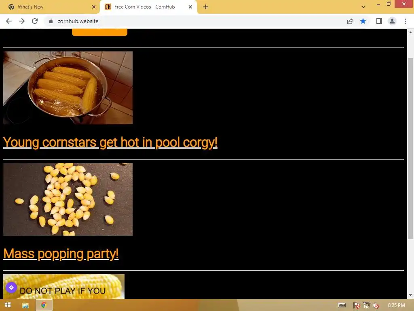
Task: Open File Explorer from the taskbar
Action: pos(25,305)
